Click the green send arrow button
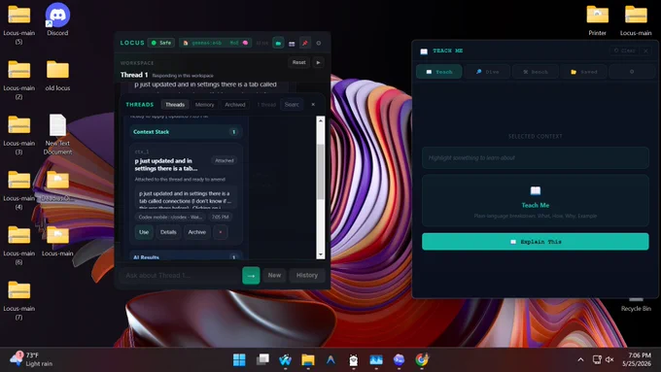Screen dimensions: 661x372 coord(251,276)
